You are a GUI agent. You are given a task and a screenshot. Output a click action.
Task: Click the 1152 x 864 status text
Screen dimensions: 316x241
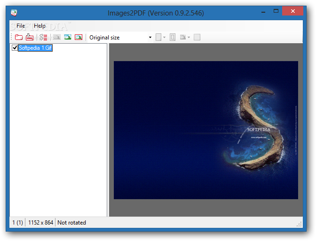coord(40,223)
